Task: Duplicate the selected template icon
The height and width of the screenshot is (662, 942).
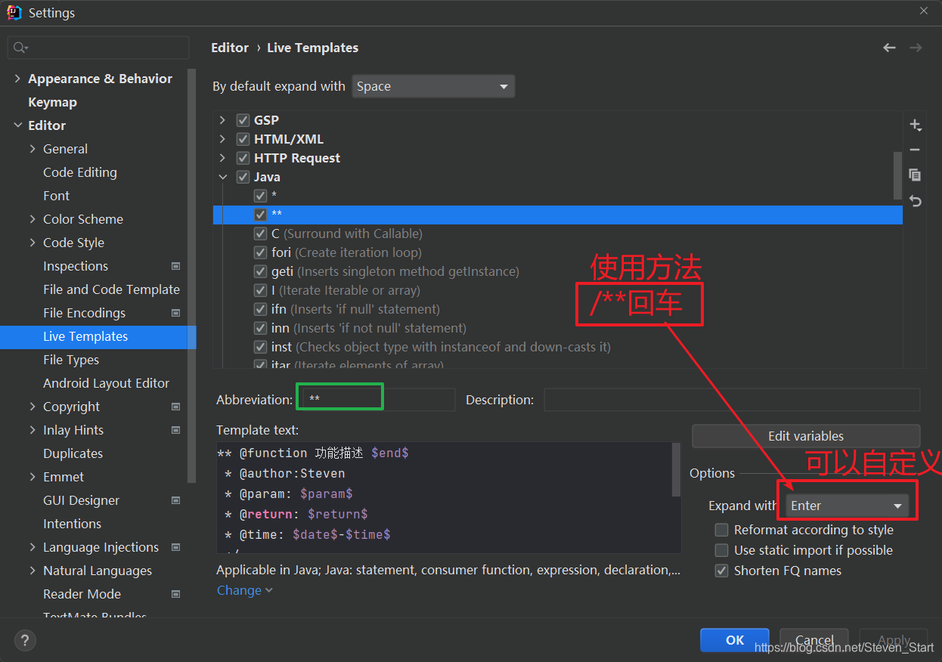Action: (x=915, y=175)
